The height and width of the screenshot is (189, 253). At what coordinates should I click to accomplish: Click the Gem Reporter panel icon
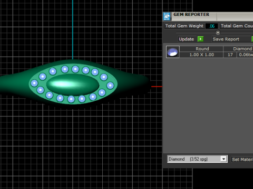167,16
